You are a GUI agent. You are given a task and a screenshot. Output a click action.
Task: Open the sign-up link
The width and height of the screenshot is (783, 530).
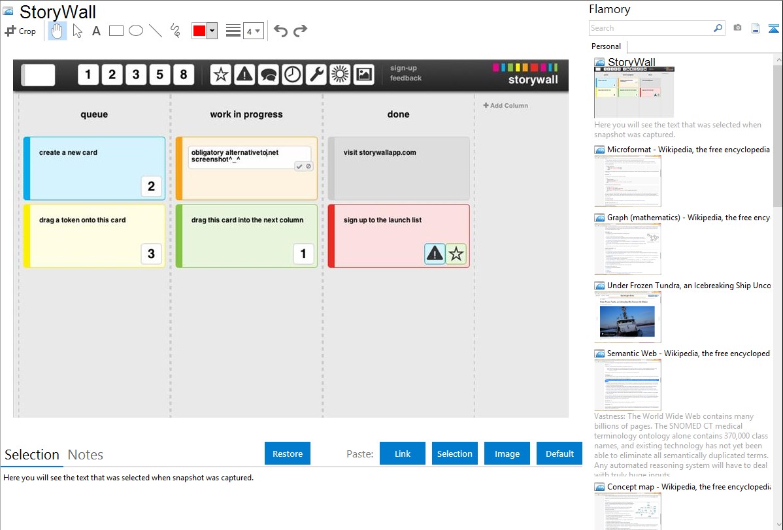(x=403, y=68)
